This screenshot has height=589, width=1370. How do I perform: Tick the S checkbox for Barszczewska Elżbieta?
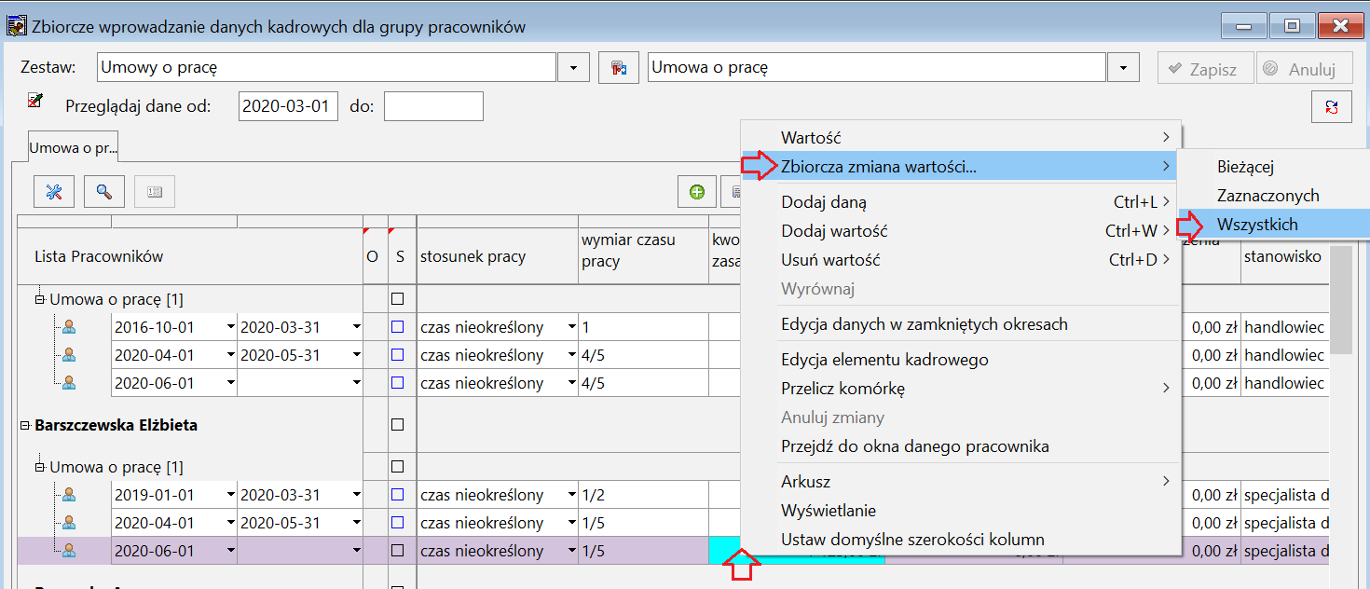tap(398, 425)
